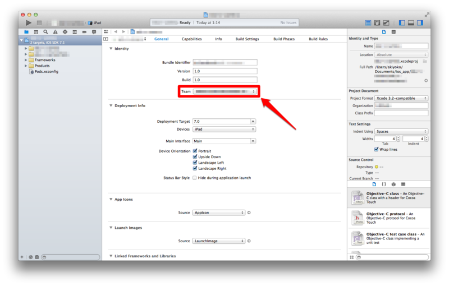This screenshot has width=449, height=286.
Task: Uncheck the Upside Down orientation
Action: (195, 156)
